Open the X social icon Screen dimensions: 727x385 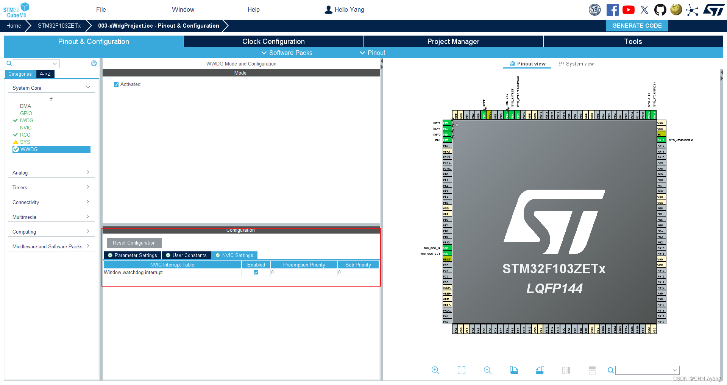[644, 10]
